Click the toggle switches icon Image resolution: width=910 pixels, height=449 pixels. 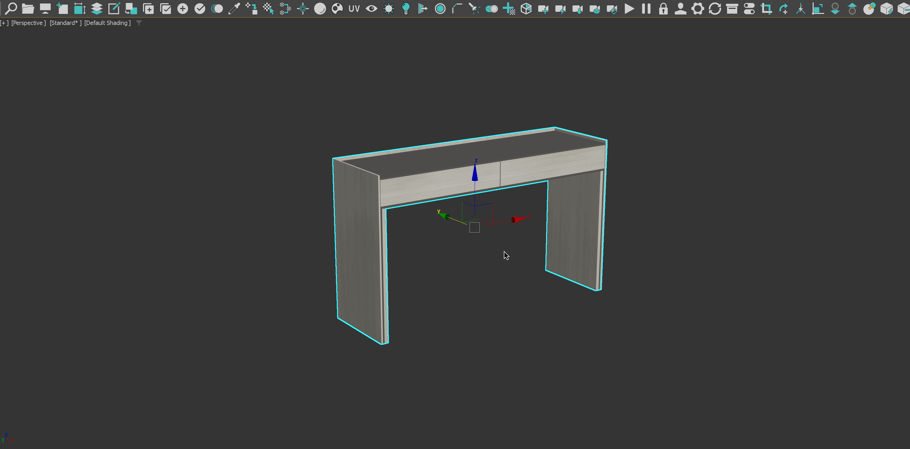click(749, 9)
